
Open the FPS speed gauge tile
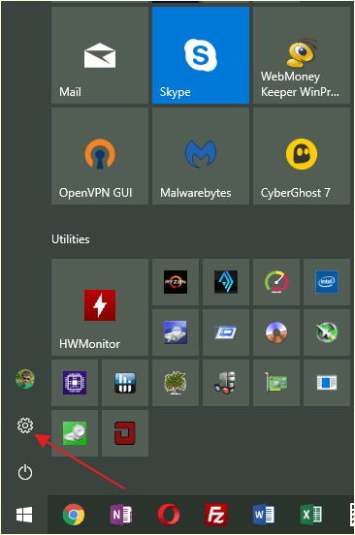click(x=276, y=282)
